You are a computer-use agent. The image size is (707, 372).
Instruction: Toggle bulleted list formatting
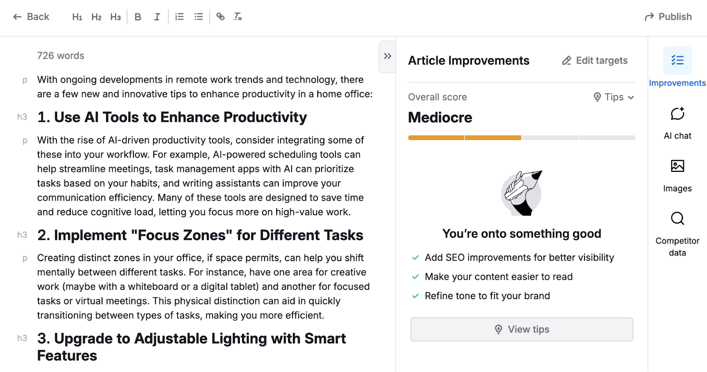tap(198, 17)
